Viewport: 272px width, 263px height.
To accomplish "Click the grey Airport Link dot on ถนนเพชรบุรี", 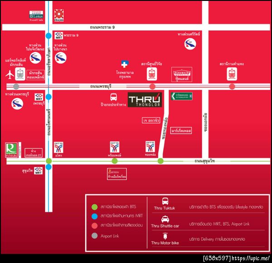I will click(x=16, y=86).
